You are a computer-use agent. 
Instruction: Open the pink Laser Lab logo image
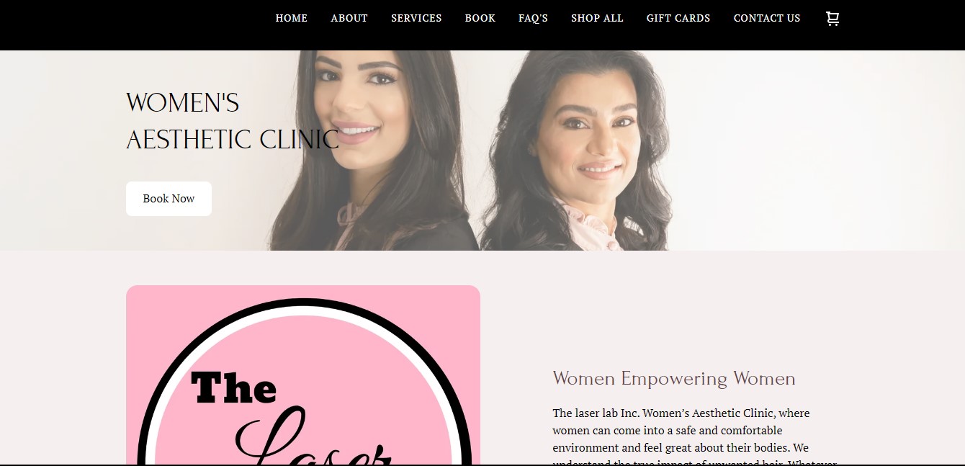[x=303, y=375]
